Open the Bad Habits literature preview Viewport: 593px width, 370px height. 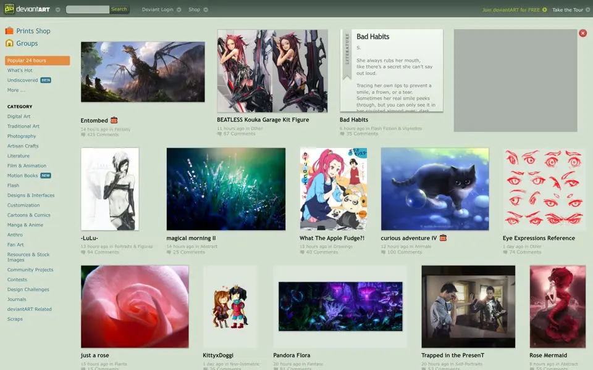pyautogui.click(x=392, y=70)
